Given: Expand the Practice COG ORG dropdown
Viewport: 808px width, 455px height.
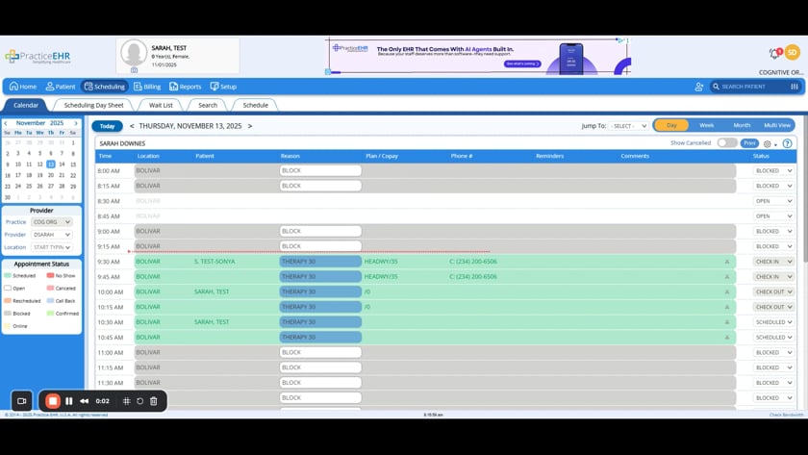Looking at the screenshot, I should pyautogui.click(x=52, y=222).
